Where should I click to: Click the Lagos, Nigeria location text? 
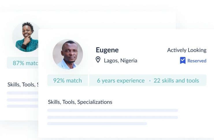(120, 60)
